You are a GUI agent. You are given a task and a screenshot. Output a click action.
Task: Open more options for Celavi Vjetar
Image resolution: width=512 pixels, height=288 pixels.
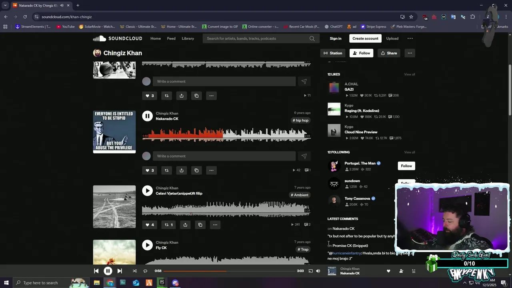click(x=215, y=225)
